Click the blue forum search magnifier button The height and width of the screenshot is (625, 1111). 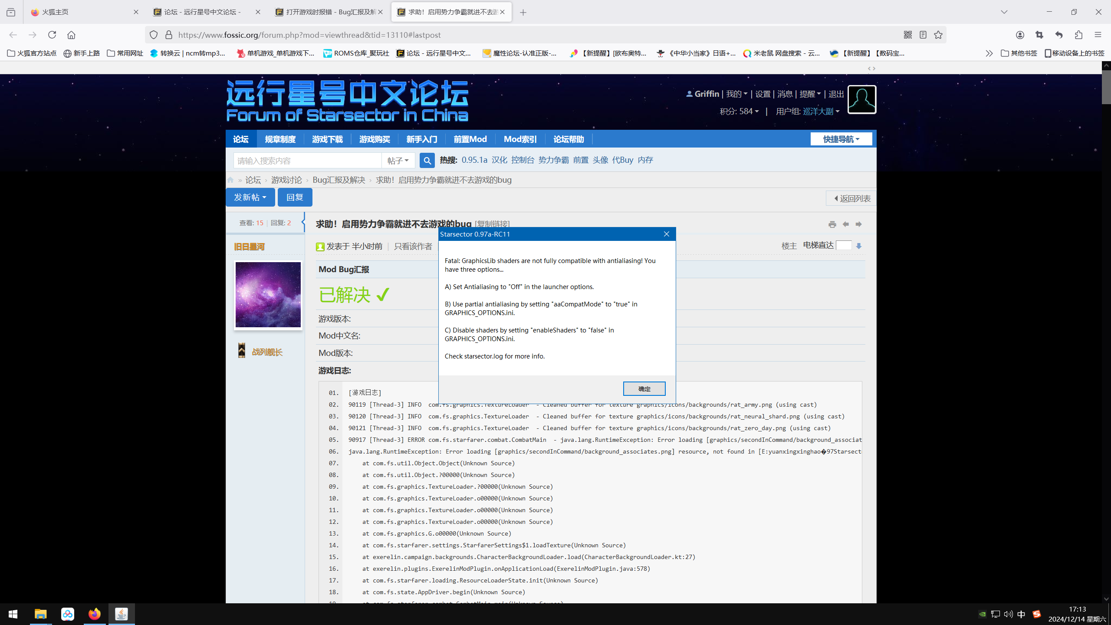pyautogui.click(x=427, y=161)
